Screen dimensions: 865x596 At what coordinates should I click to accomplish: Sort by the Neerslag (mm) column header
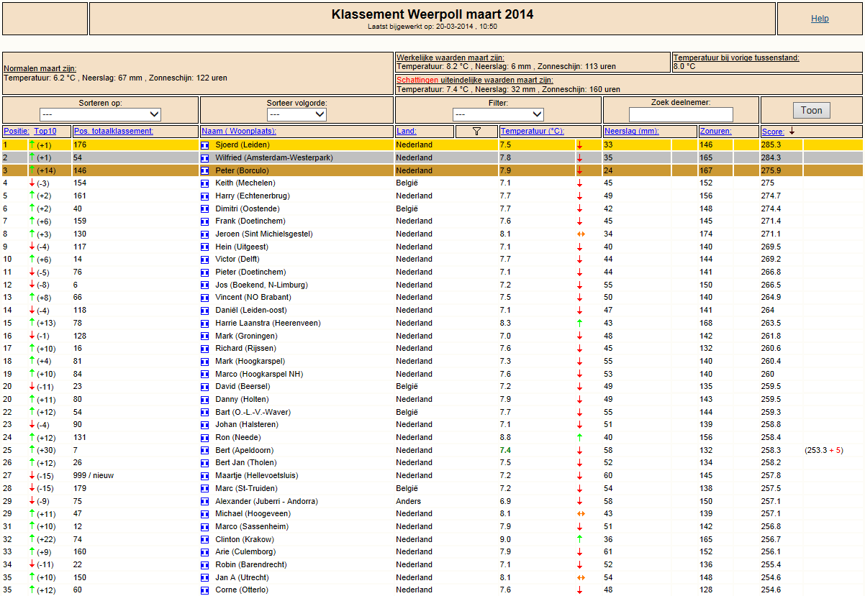(x=631, y=131)
